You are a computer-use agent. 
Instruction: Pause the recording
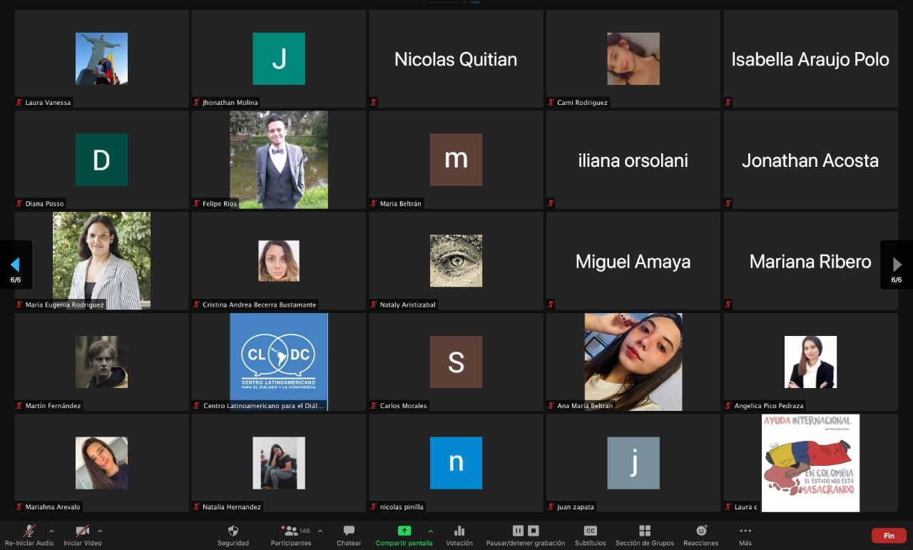point(518,531)
